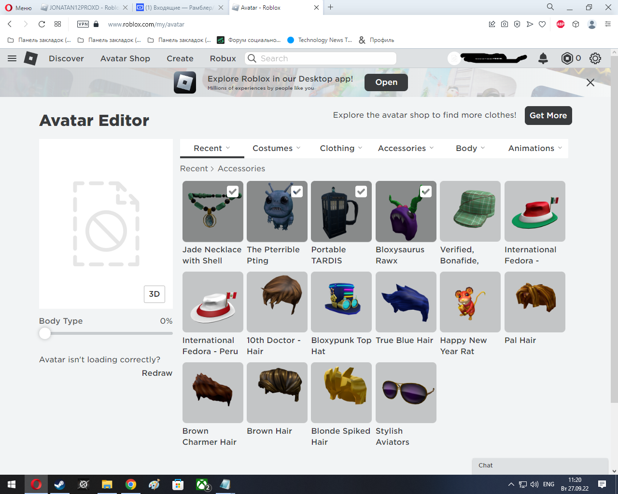Open the Robux balance icon
The height and width of the screenshot is (494, 618).
tap(567, 58)
